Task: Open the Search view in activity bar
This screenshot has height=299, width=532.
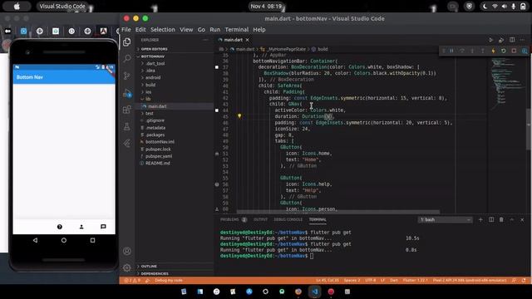Action: click(x=127, y=58)
